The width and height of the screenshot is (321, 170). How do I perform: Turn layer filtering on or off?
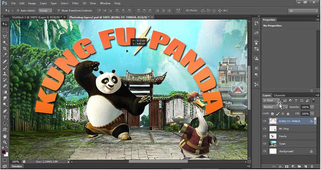click(x=313, y=100)
